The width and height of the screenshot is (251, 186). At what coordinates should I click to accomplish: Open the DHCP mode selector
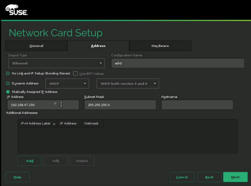(67, 83)
